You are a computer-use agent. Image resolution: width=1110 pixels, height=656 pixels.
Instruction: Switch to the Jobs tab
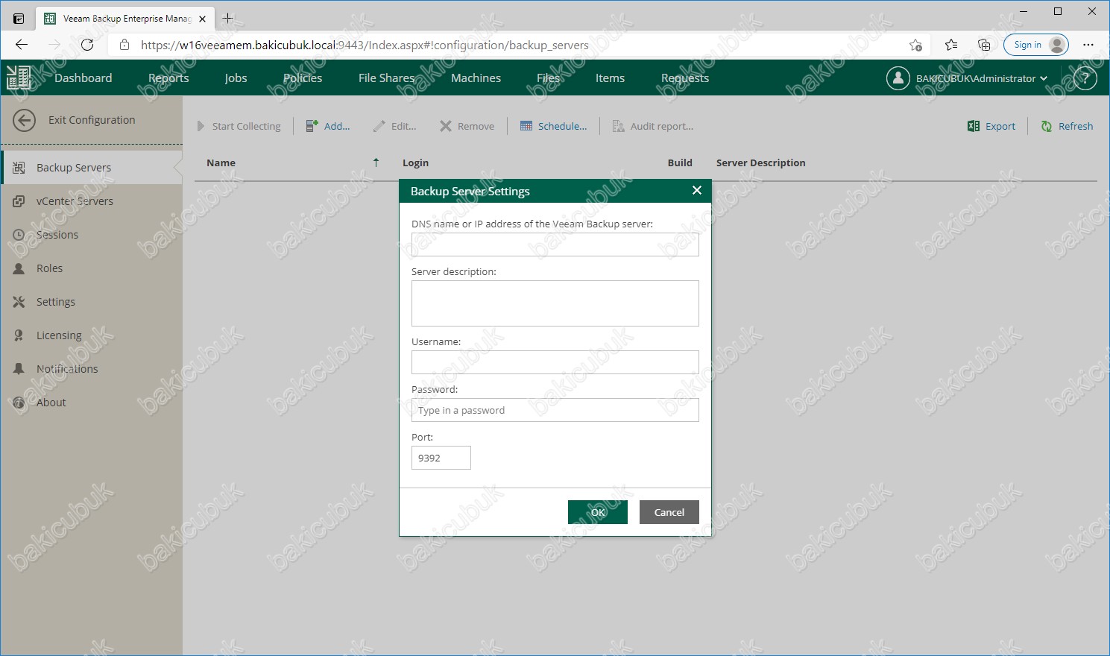pos(236,78)
